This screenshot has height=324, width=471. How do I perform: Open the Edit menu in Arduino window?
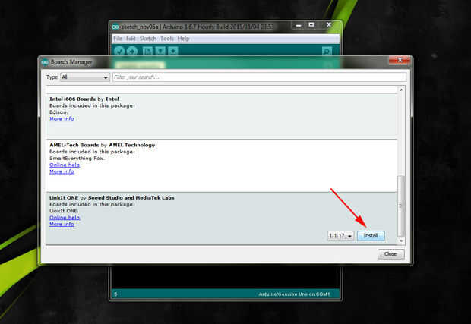131,39
